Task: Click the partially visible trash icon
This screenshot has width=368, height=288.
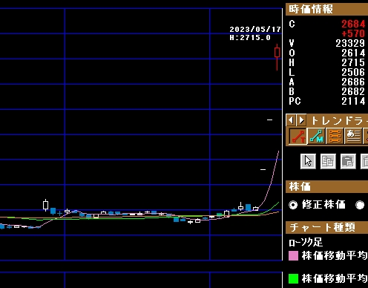Action: click(x=364, y=162)
